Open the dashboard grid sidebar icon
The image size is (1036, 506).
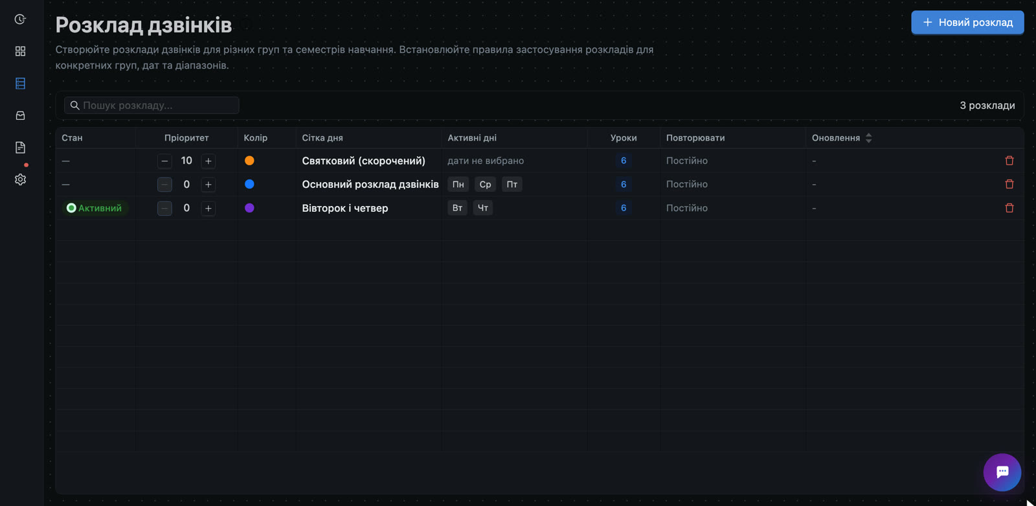(x=20, y=51)
